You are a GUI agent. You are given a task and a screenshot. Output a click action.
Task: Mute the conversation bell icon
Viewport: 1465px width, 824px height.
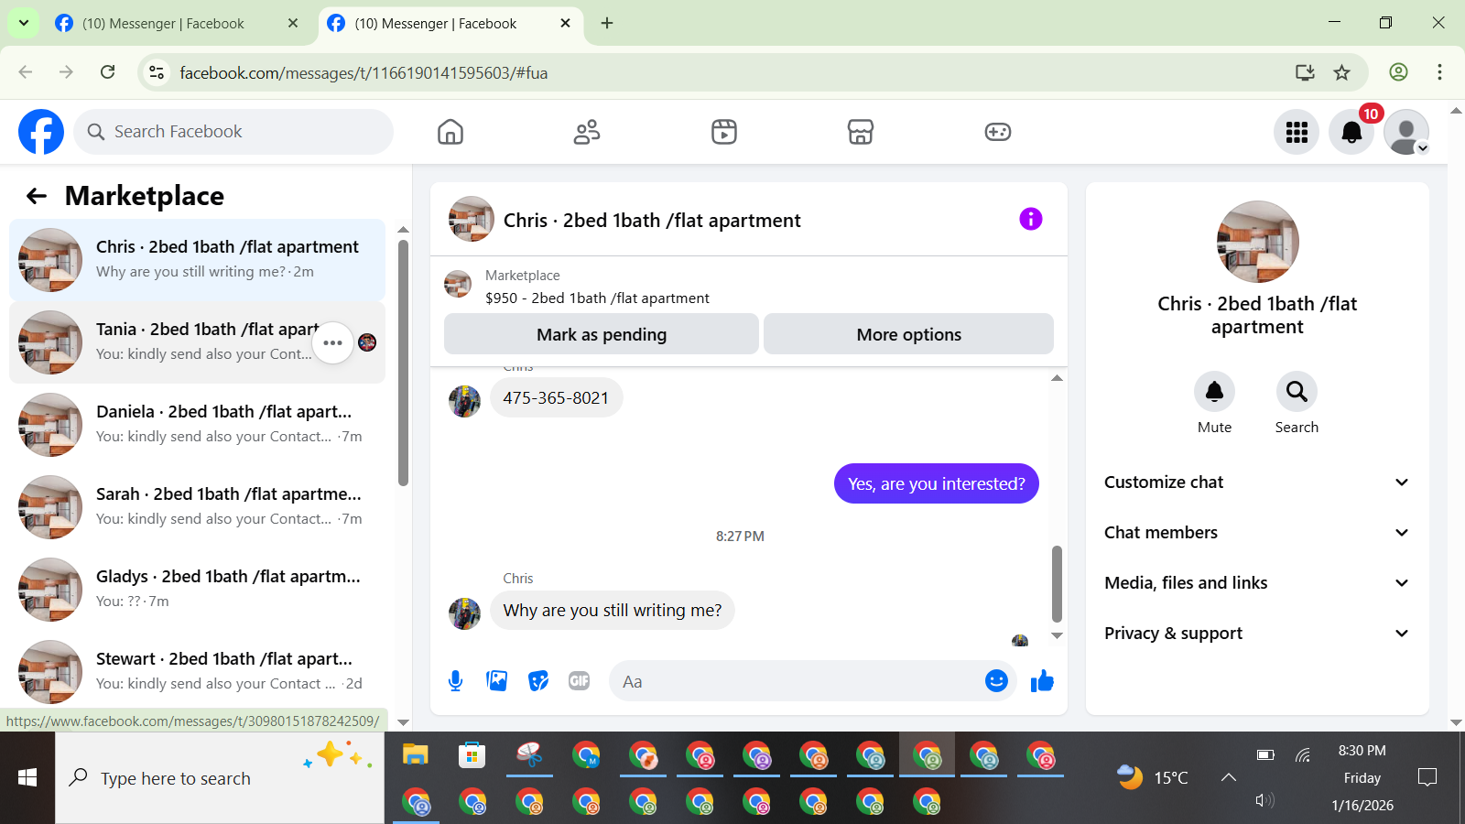click(1214, 392)
